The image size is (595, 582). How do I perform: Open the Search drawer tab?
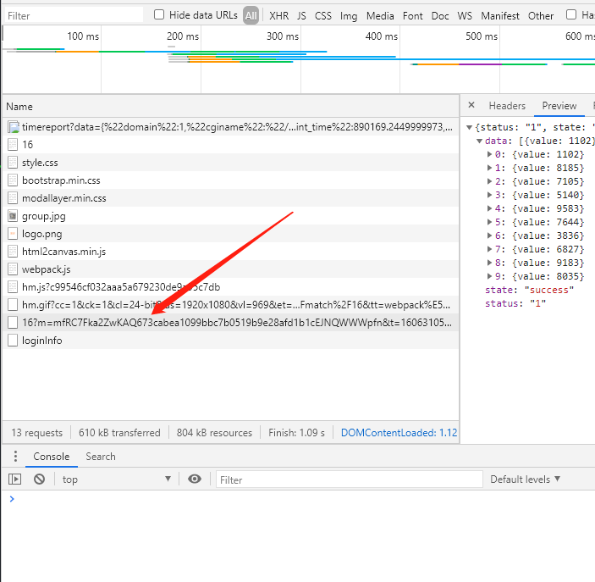pyautogui.click(x=101, y=457)
